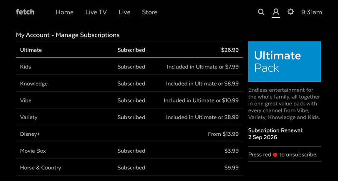
Task: Click the Ultimate $26.99 price
Action: click(x=230, y=50)
